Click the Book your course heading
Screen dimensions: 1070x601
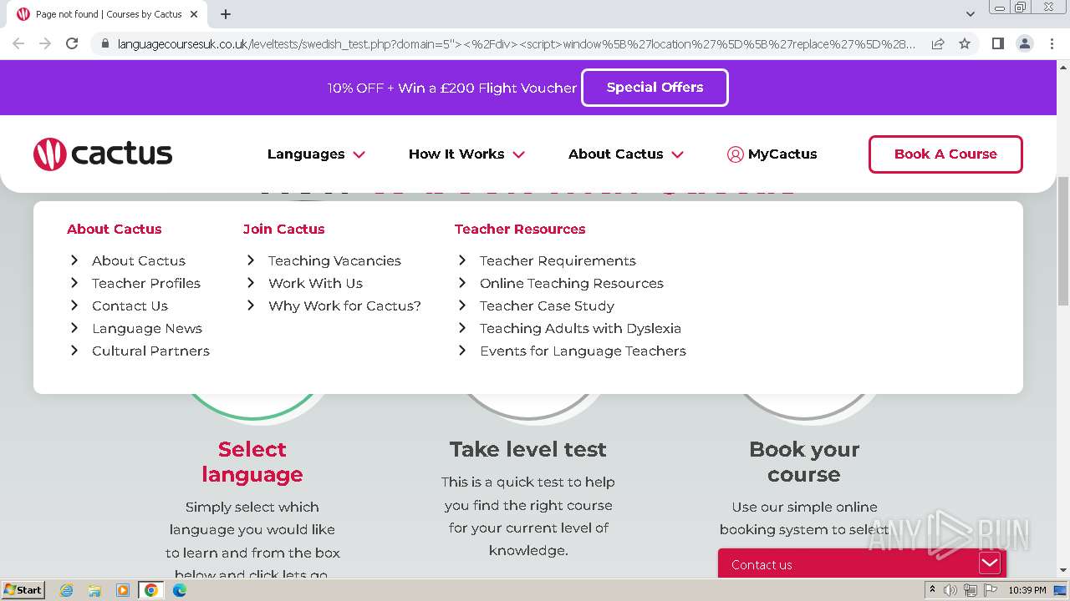pos(804,462)
